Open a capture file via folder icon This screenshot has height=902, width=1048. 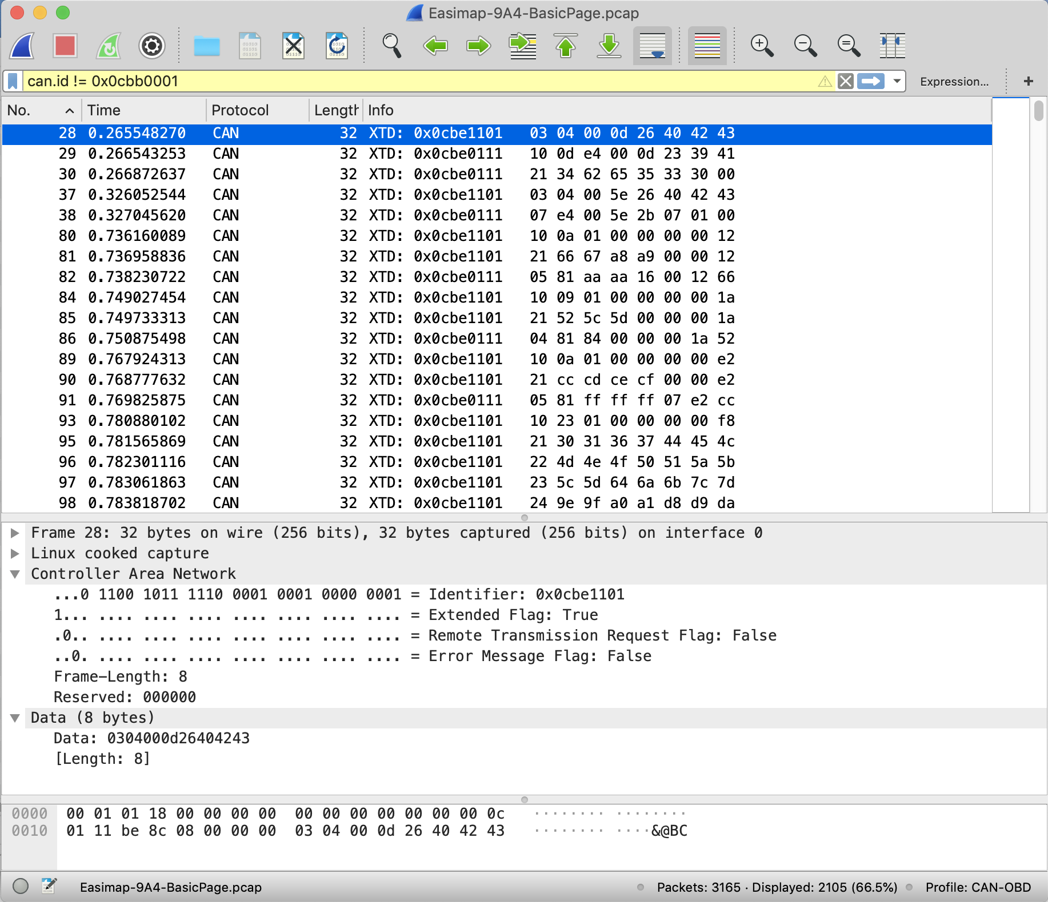207,46
